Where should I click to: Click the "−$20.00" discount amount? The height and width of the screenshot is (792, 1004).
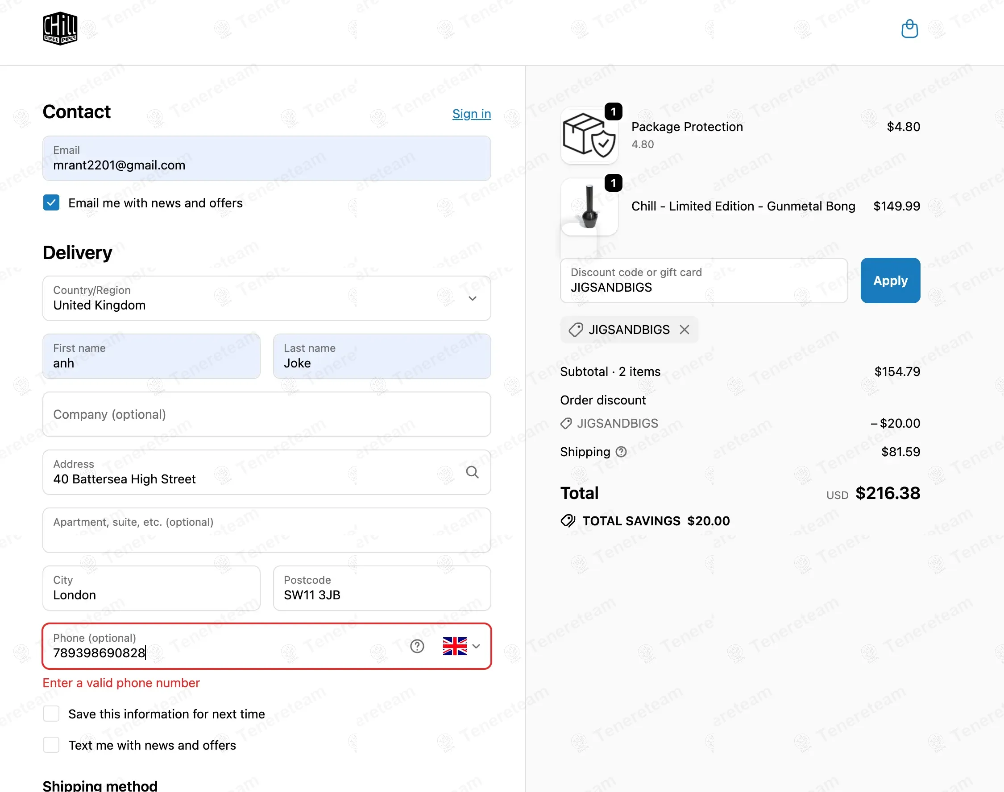coord(895,423)
